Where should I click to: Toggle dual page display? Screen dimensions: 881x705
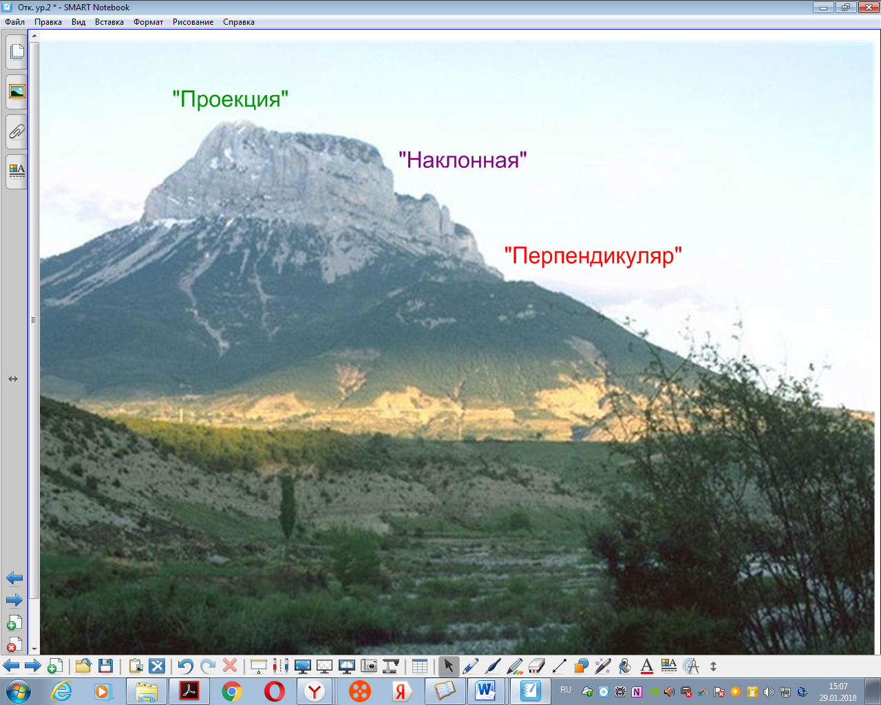coord(347,666)
